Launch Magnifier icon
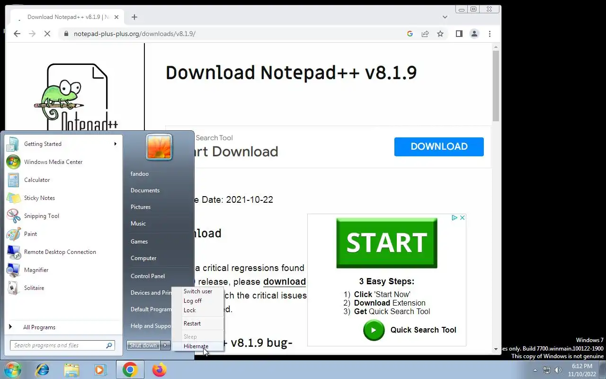Viewport: 606px width, 379px height. coord(13,270)
